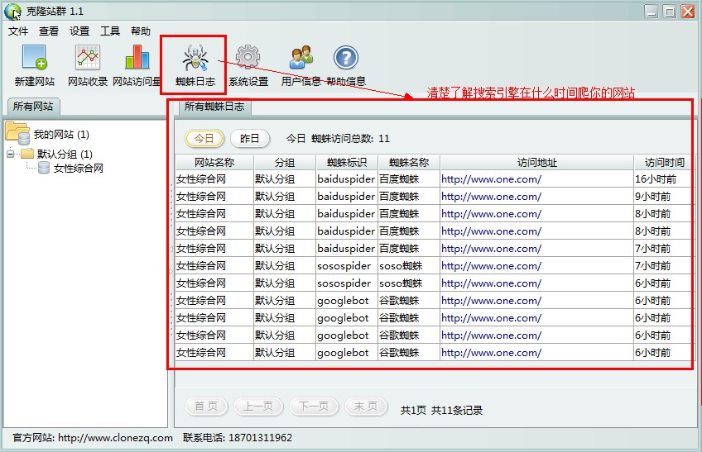Sort by 访问时间 column header

point(664,162)
